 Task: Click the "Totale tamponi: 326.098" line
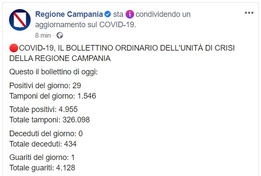pos(49,119)
